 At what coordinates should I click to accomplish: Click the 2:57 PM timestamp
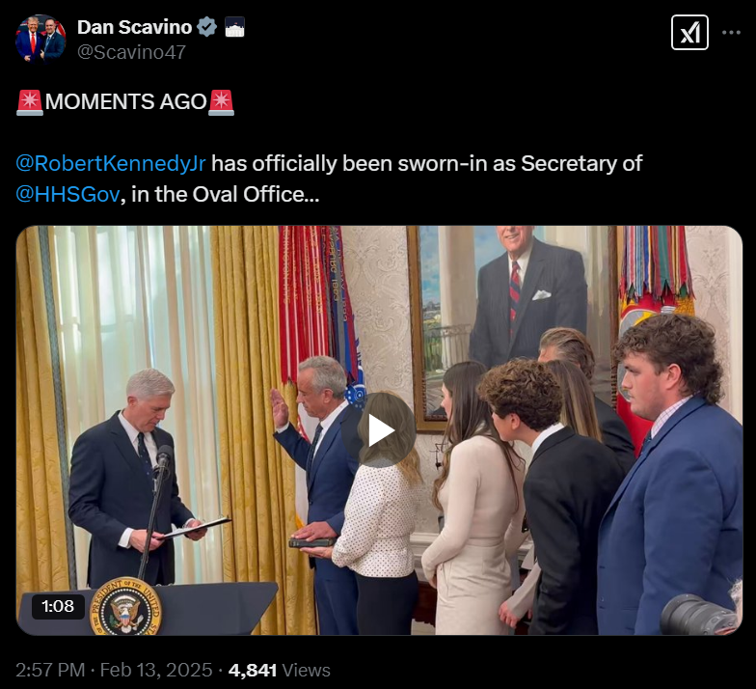click(50, 670)
